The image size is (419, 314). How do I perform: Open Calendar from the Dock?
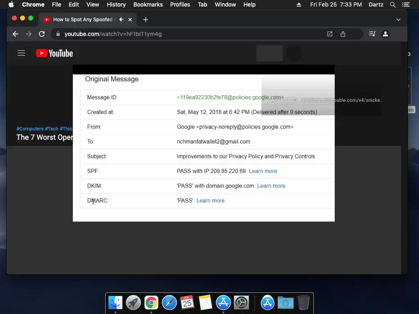(x=187, y=303)
